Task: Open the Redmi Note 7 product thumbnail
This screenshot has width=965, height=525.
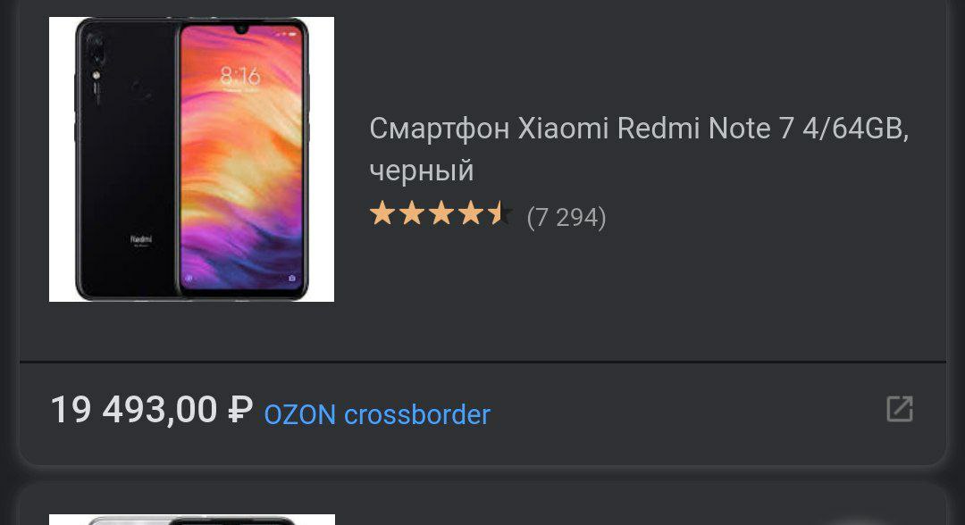Action: 191,159
